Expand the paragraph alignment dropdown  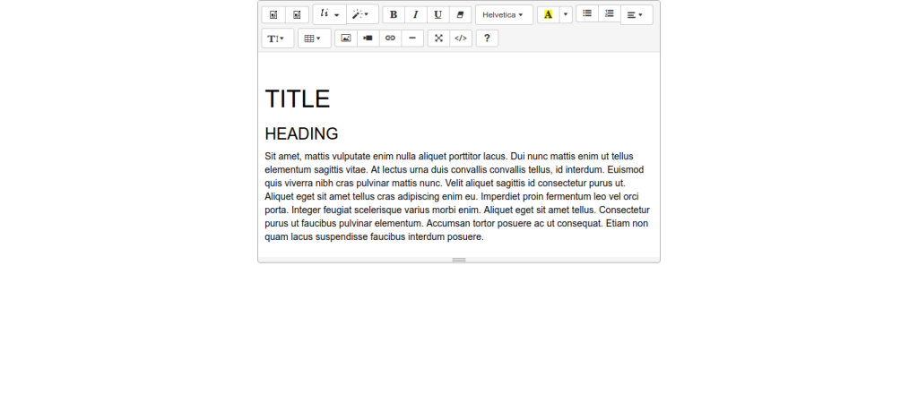tap(636, 14)
